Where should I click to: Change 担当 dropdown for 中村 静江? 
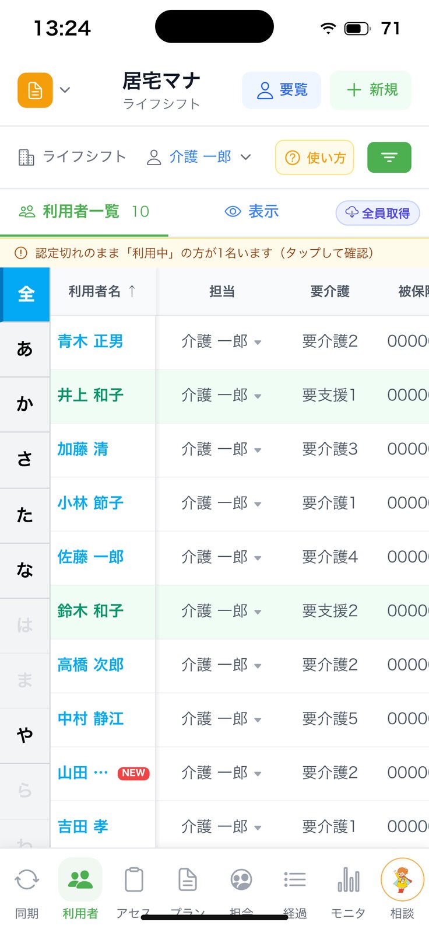(x=221, y=718)
